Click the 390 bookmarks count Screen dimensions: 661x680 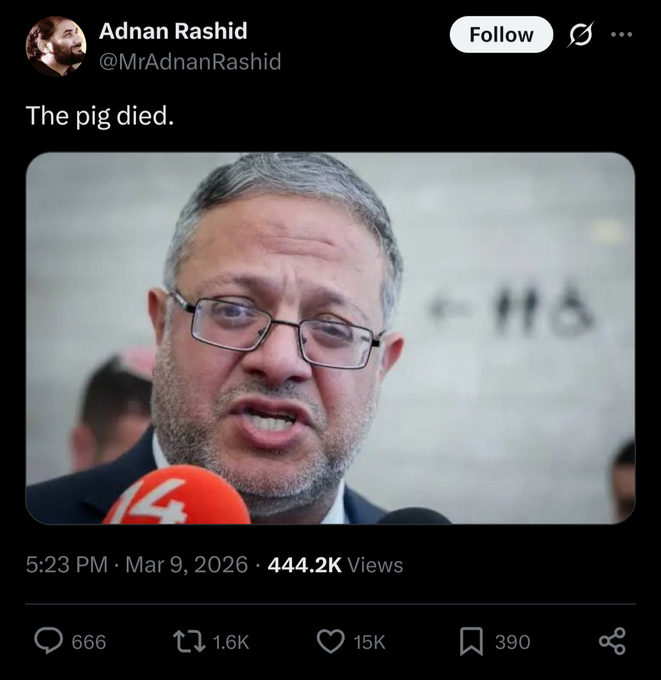click(x=512, y=642)
